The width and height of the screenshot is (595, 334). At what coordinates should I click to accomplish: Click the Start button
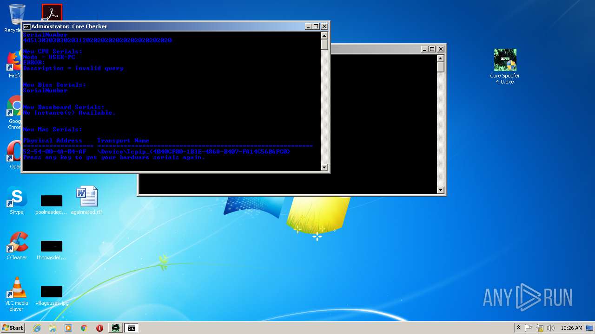coord(13,328)
